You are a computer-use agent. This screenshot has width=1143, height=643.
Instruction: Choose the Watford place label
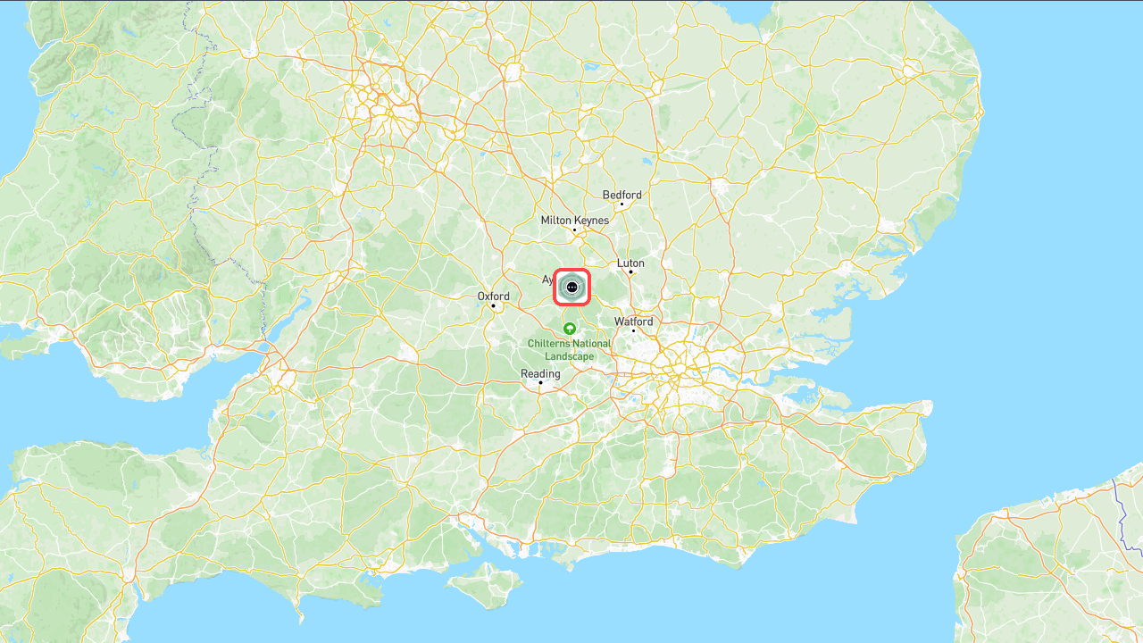[x=634, y=321]
